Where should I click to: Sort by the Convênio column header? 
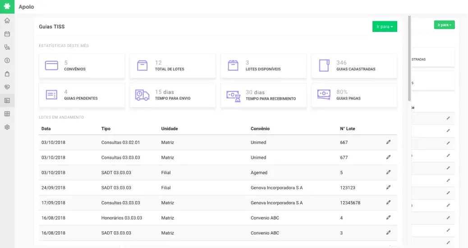[x=260, y=129]
